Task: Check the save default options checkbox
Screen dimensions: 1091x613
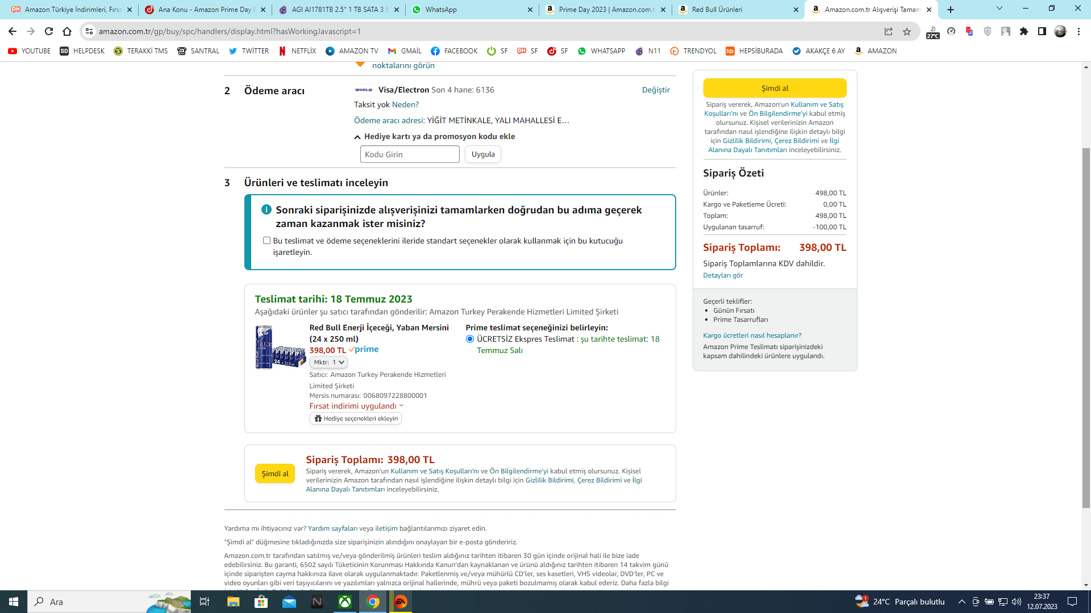Action: coord(266,241)
